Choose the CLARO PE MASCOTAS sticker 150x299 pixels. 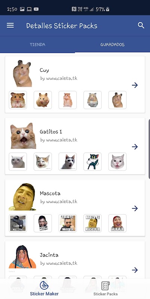tap(18, 223)
